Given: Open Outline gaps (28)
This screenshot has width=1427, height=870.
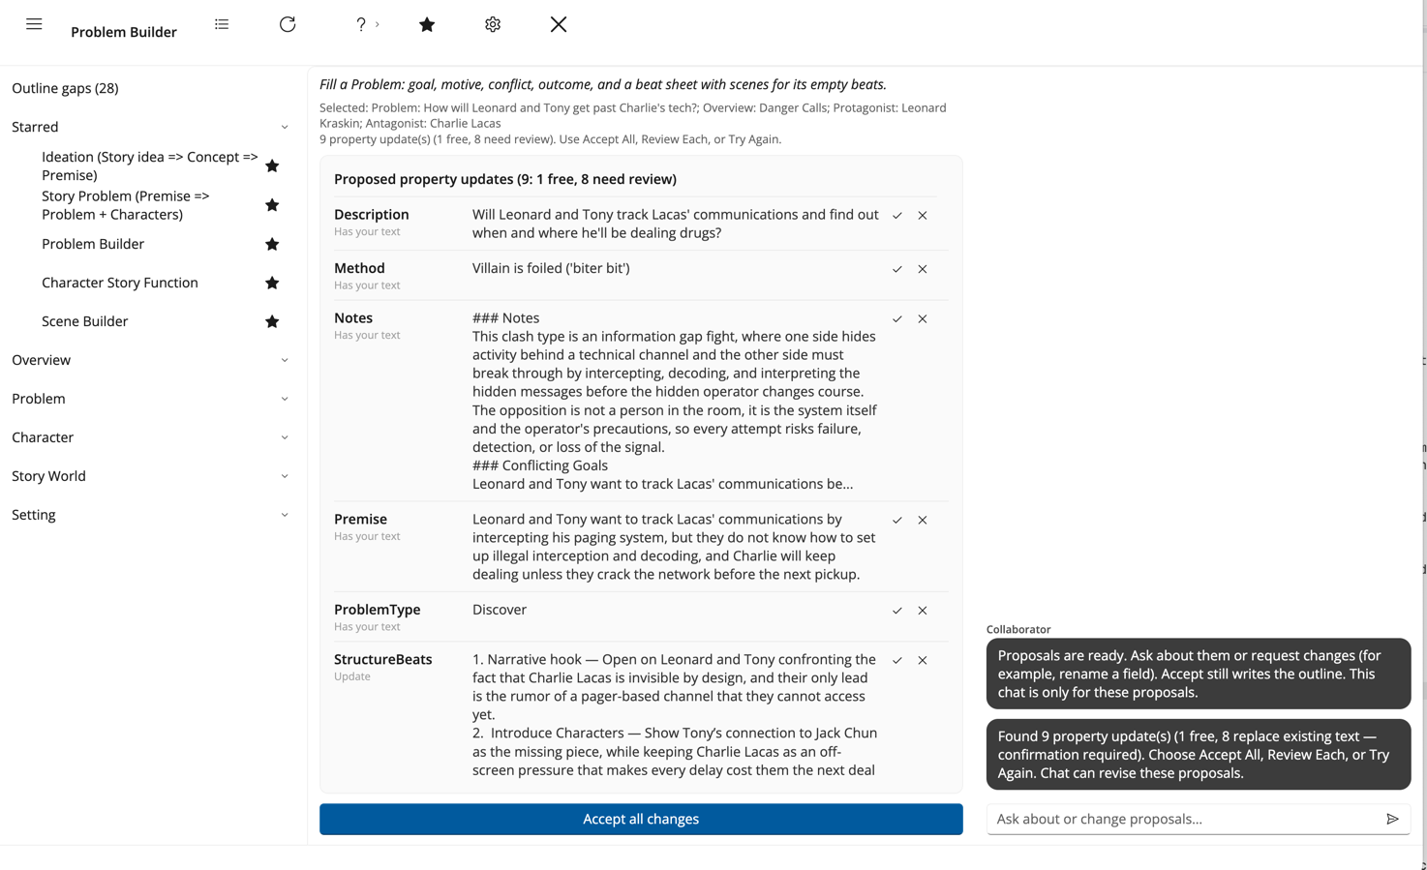Looking at the screenshot, I should pyautogui.click(x=65, y=88).
